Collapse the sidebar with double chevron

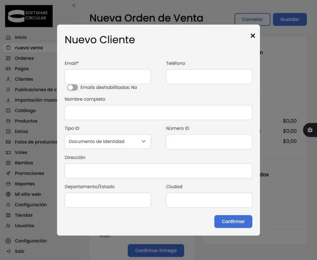tap(74, 6)
